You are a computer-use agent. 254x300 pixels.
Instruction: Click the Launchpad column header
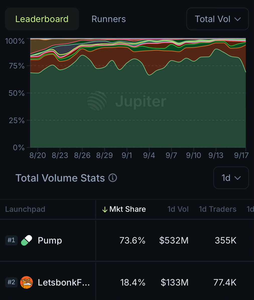point(25,209)
